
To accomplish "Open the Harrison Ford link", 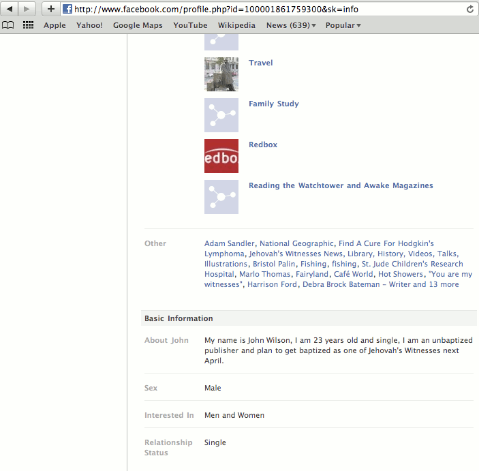I will pos(272,284).
